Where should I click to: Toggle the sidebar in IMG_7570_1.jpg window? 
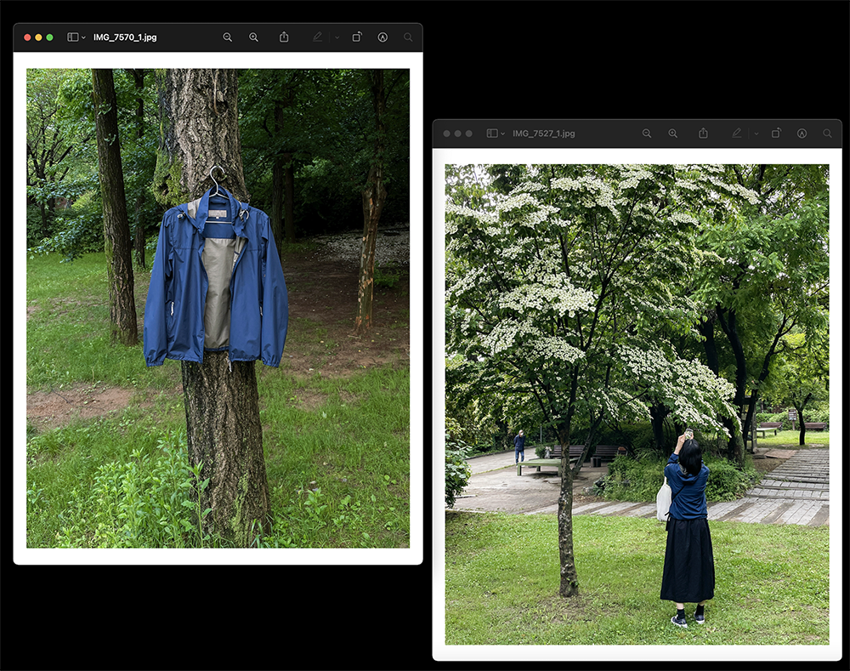(x=72, y=37)
